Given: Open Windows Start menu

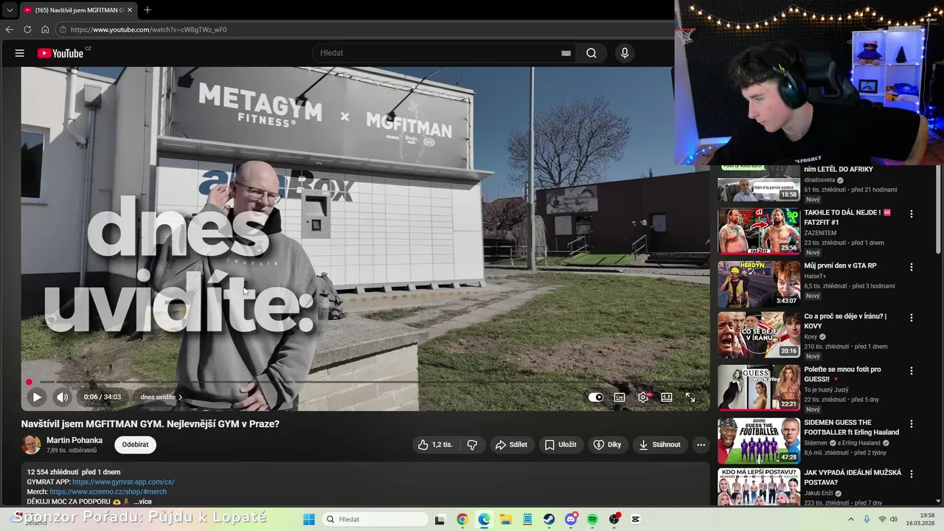Looking at the screenshot, I should [x=309, y=519].
